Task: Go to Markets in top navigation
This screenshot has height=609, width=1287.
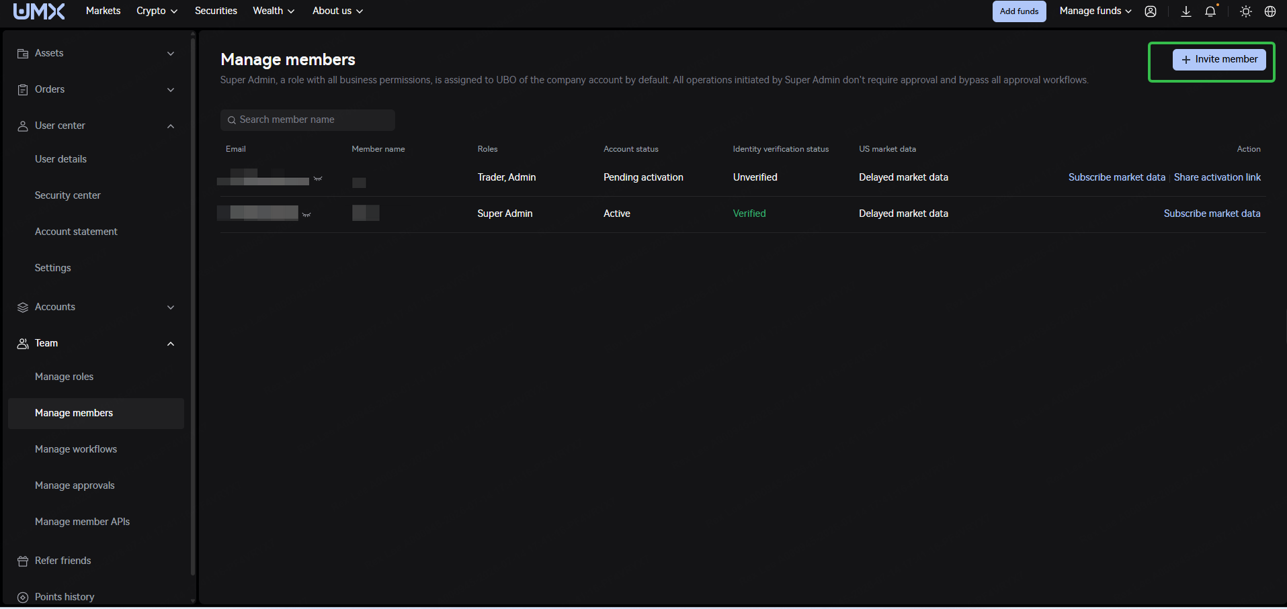Action: pyautogui.click(x=103, y=11)
